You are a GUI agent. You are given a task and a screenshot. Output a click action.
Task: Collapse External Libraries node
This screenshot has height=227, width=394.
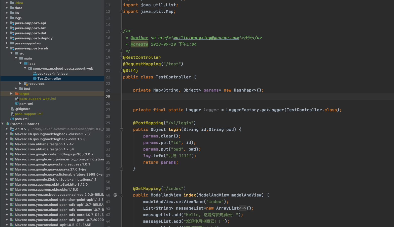point(3,124)
